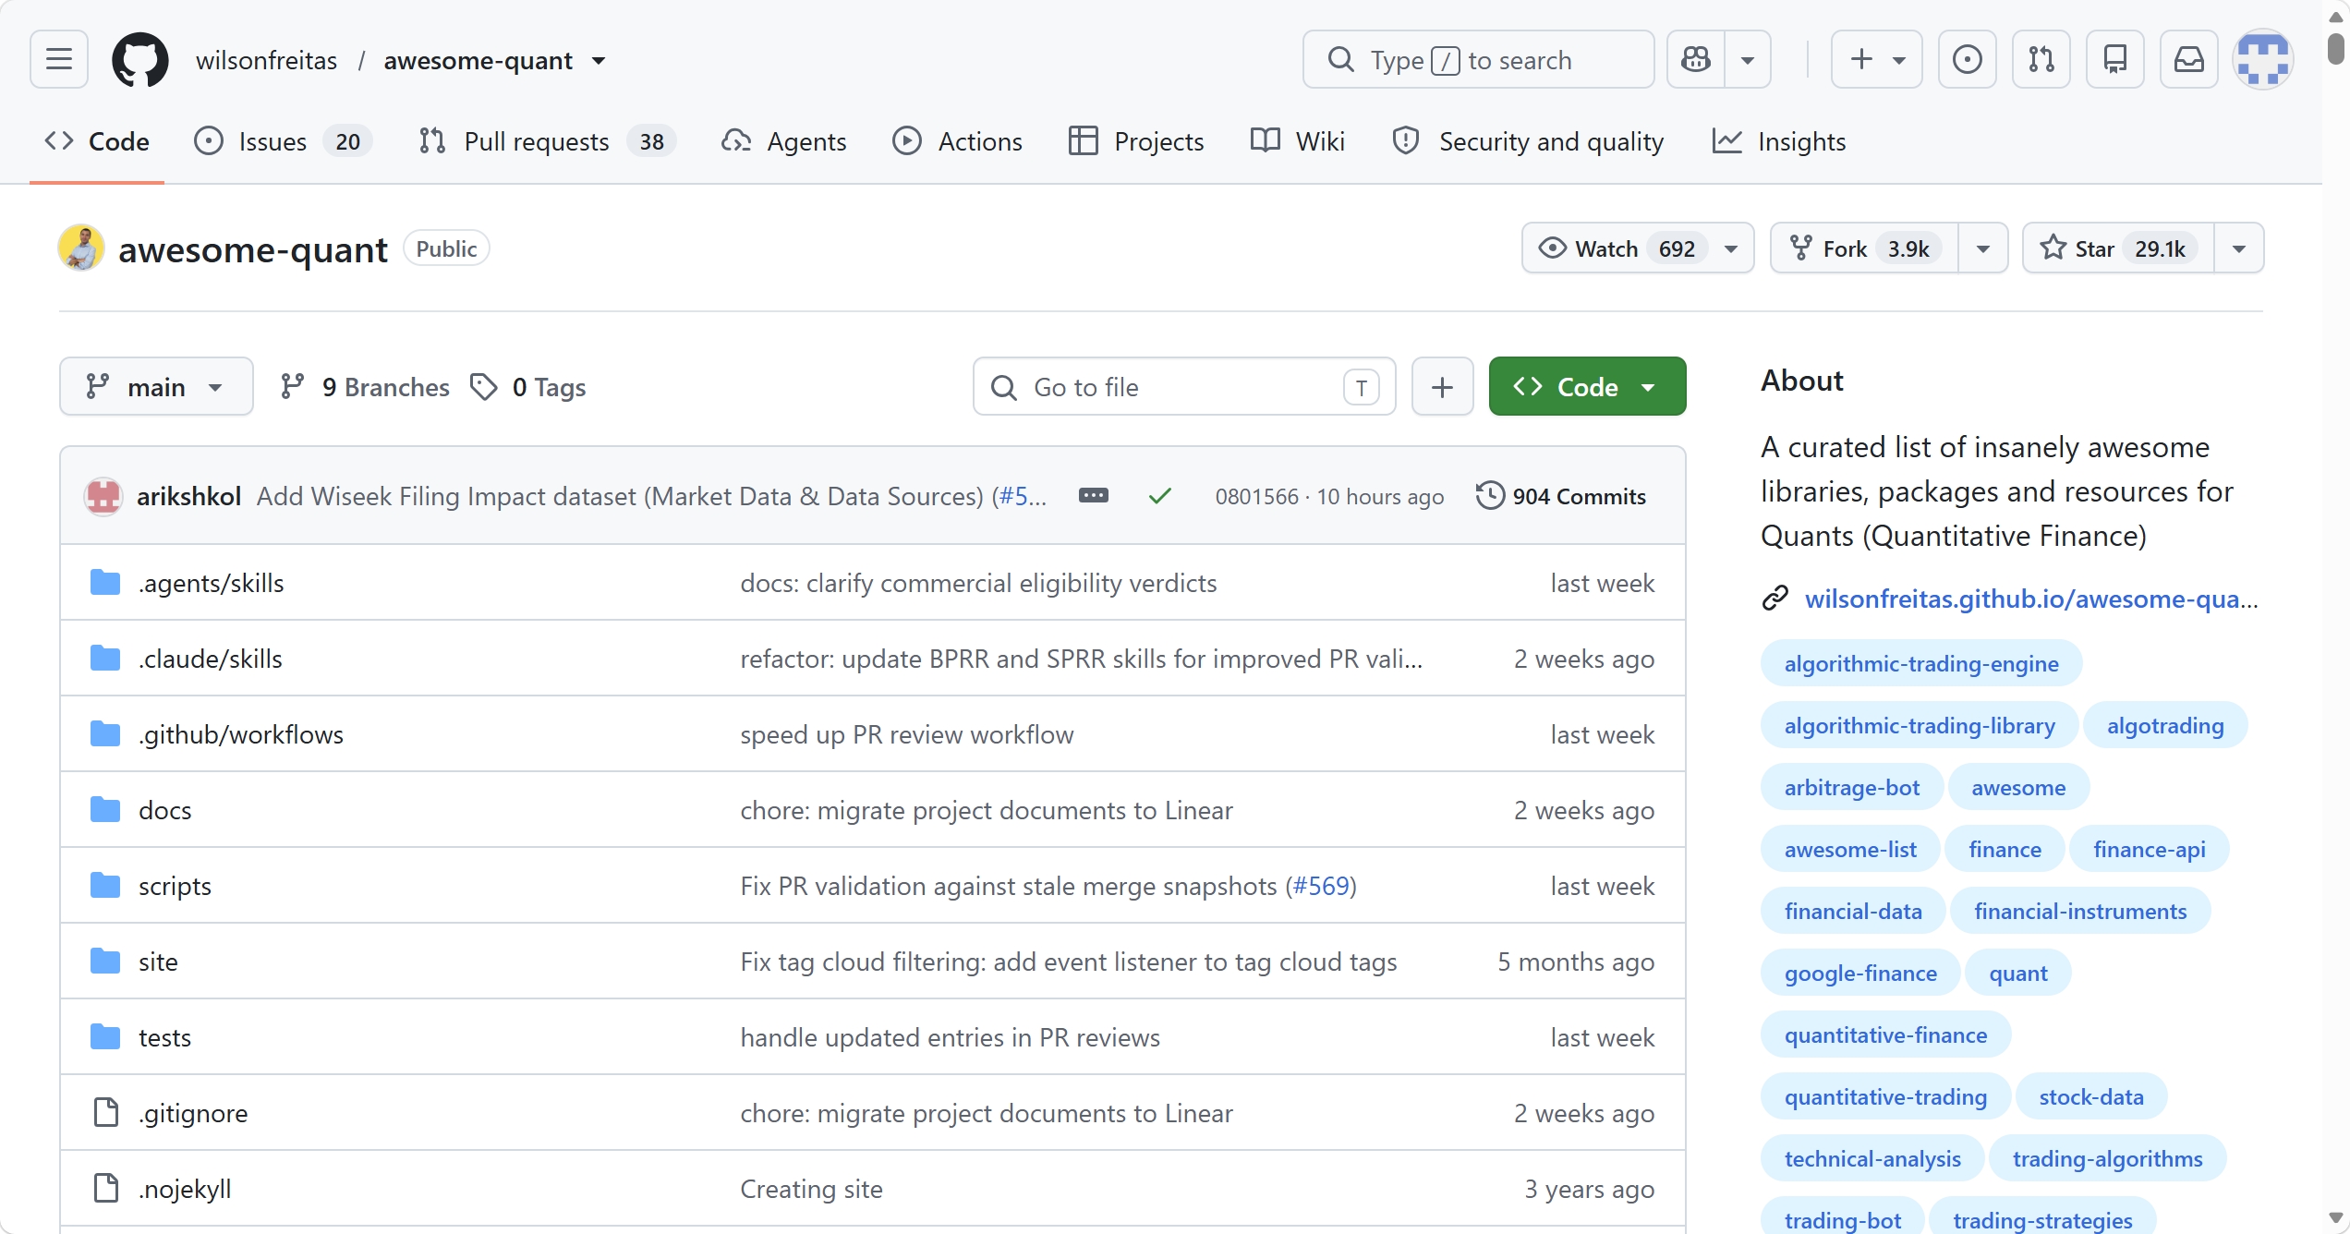Click the tag icon next to 0 Tags
The image size is (2350, 1234).
[484, 387]
